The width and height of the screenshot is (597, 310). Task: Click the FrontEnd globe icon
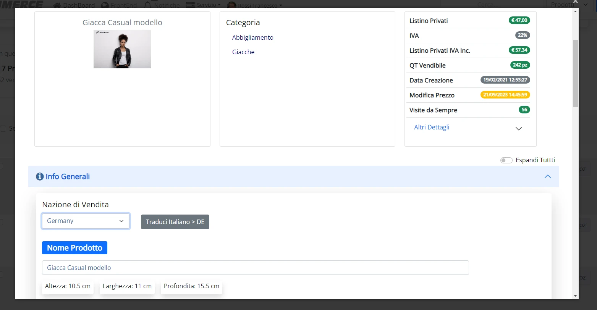pyautogui.click(x=105, y=5)
